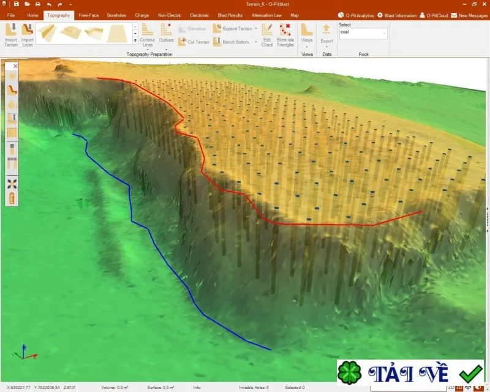Viewport: 490px width, 392px height.
Task: Open the rock type combo box showing coal
Action: pyautogui.click(x=363, y=33)
